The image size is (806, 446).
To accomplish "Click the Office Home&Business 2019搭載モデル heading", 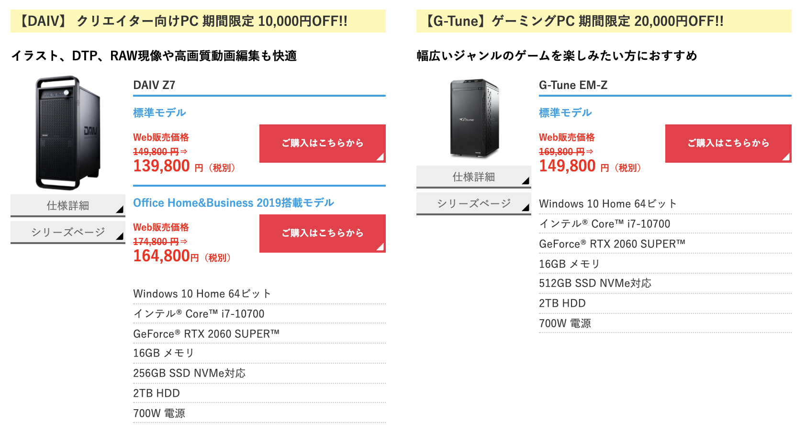I will pyautogui.click(x=234, y=202).
